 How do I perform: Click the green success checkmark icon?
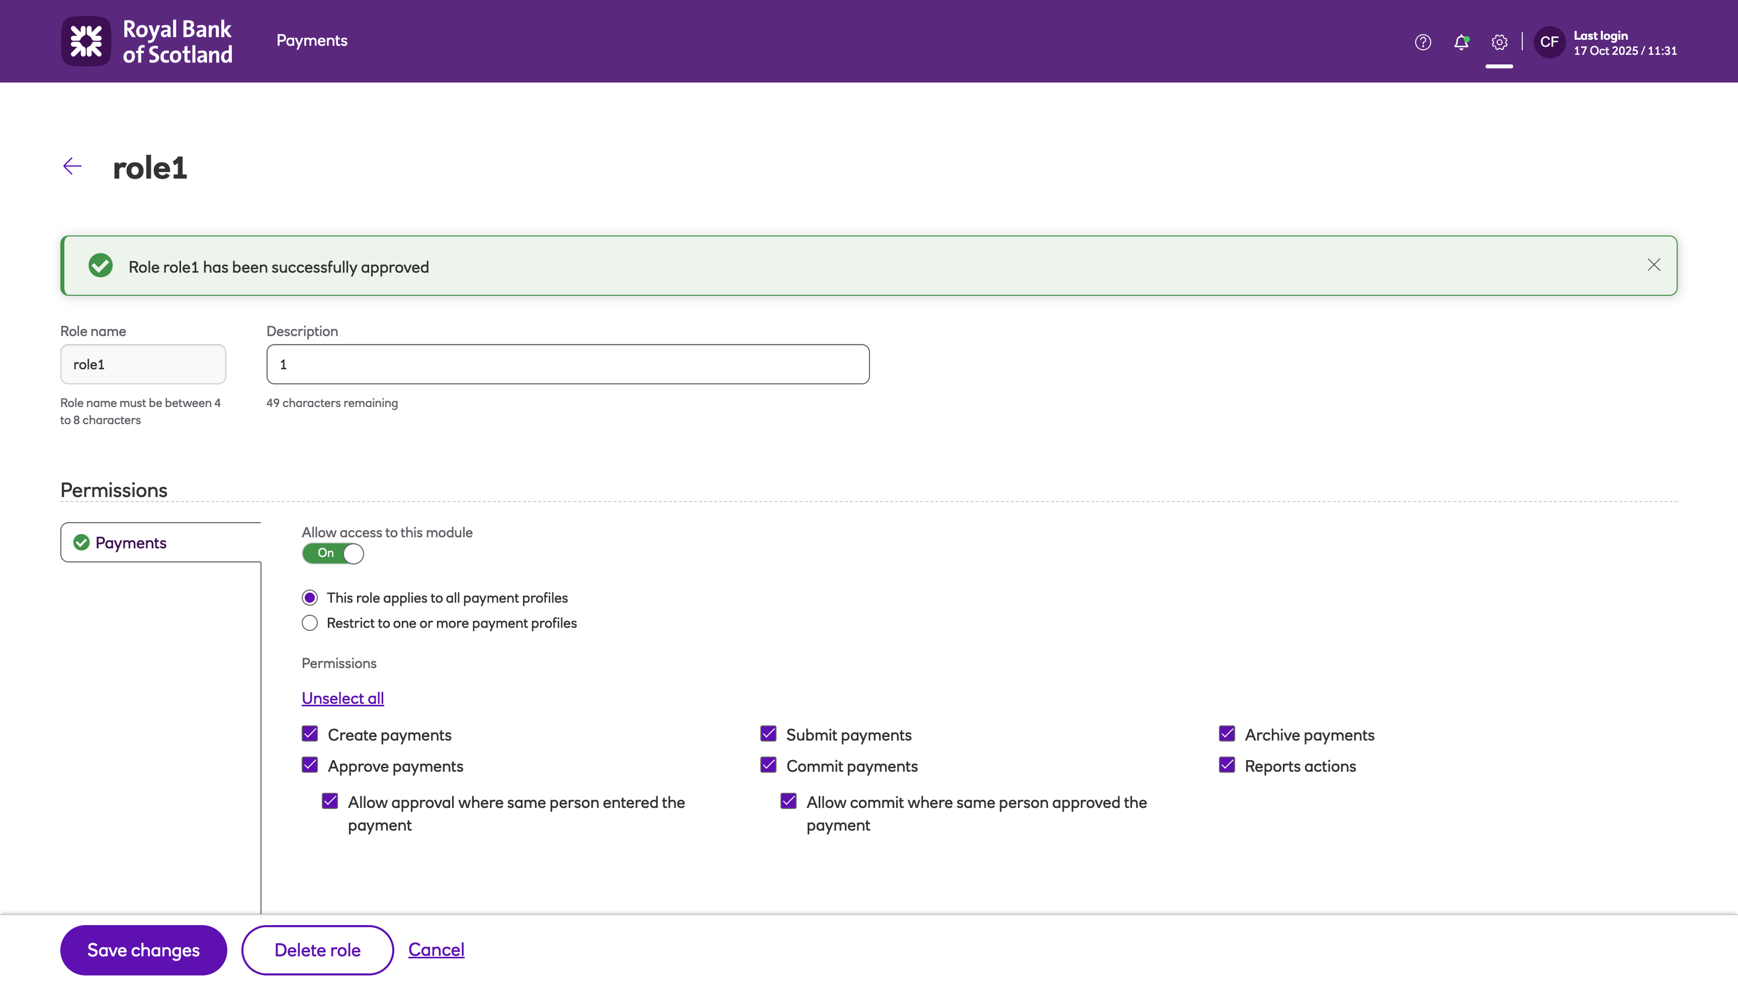(101, 266)
